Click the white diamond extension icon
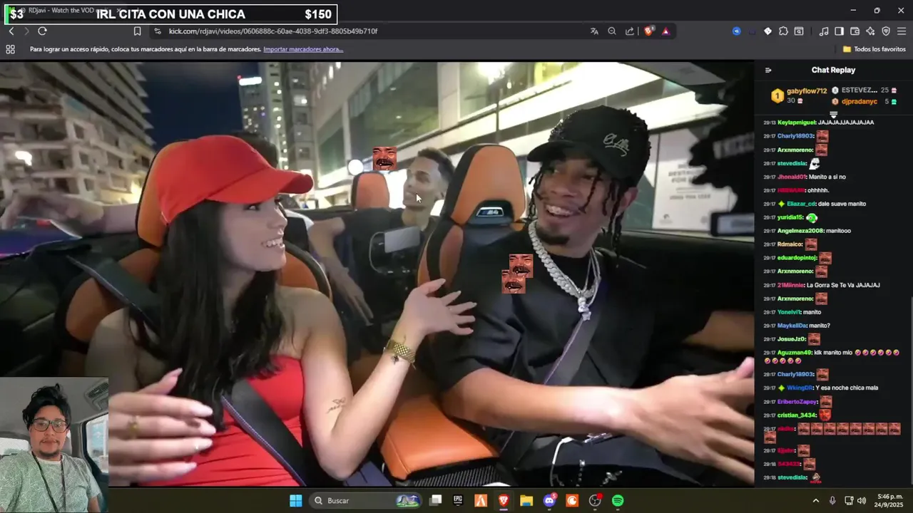Viewport: 913px width, 513px height. coord(767,31)
